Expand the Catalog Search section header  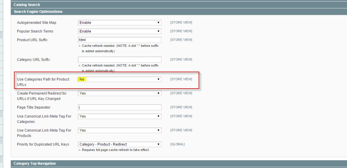[x=179, y=5]
